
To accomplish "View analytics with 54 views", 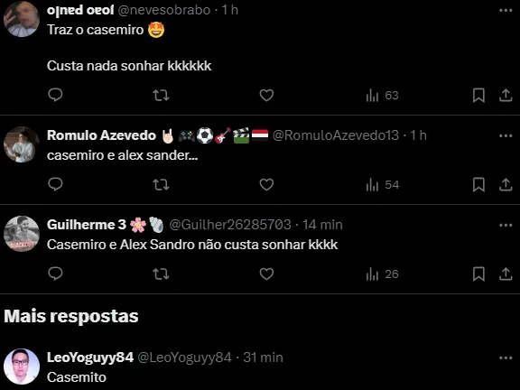I will point(383,185).
